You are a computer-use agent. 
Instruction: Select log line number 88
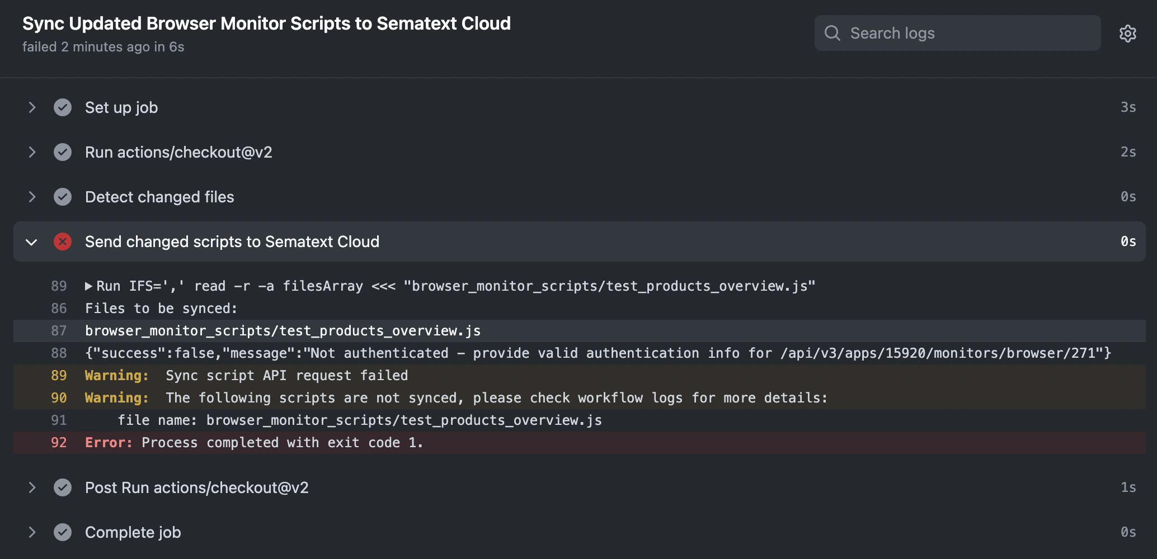pyautogui.click(x=59, y=353)
